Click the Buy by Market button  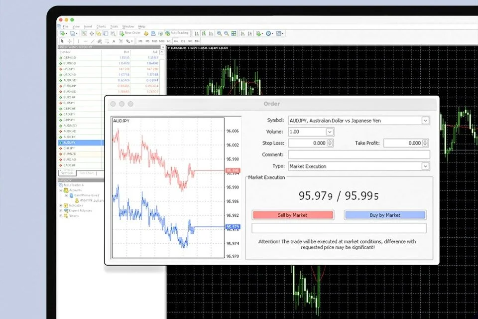(385, 214)
